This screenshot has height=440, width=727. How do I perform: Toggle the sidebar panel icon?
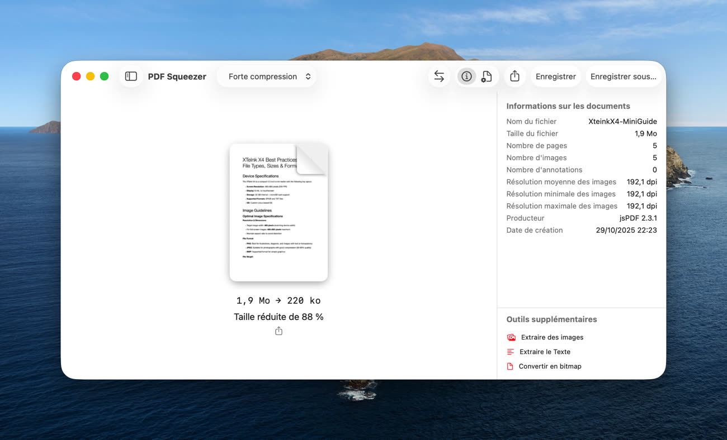[x=131, y=76]
